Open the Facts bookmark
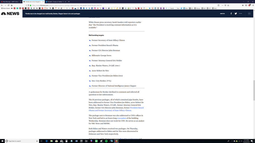The height and width of the screenshot is (143, 255). pyautogui.click(x=214, y=8)
